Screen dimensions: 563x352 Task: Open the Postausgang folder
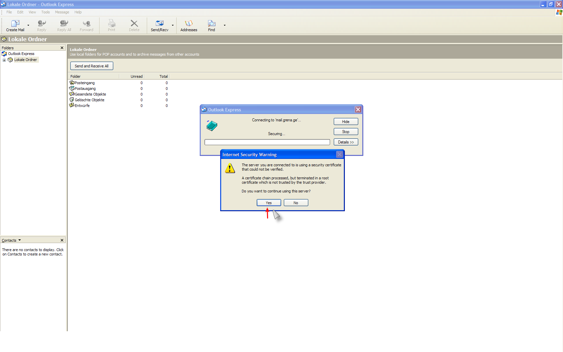click(85, 89)
